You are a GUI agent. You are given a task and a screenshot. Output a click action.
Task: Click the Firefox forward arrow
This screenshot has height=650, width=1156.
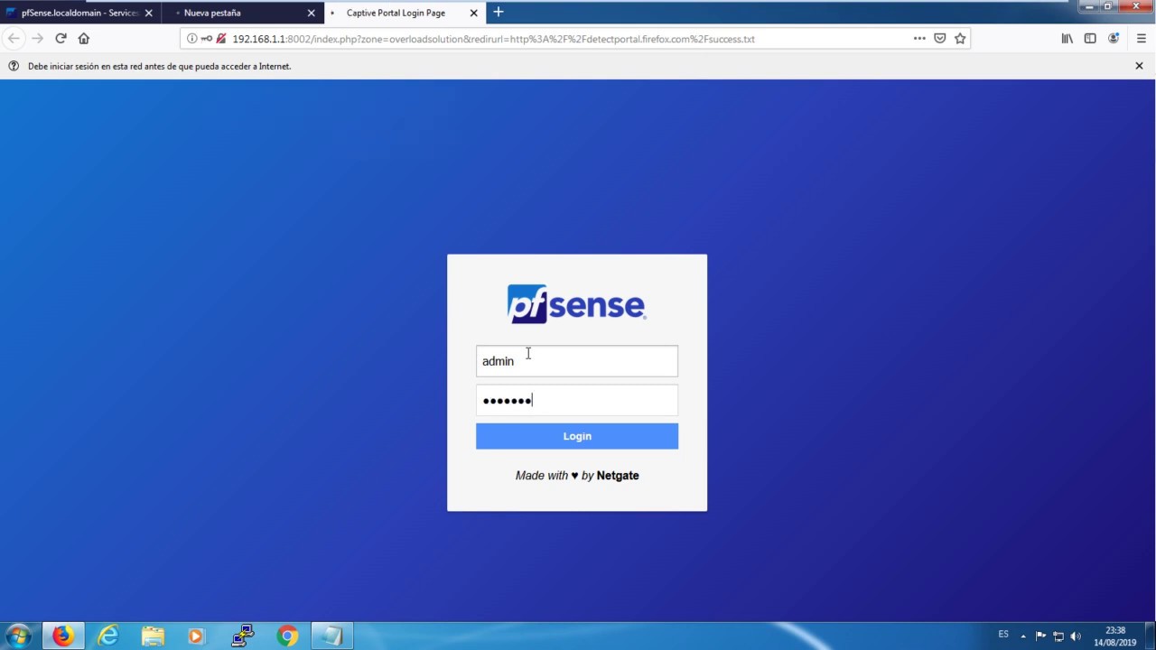click(37, 39)
